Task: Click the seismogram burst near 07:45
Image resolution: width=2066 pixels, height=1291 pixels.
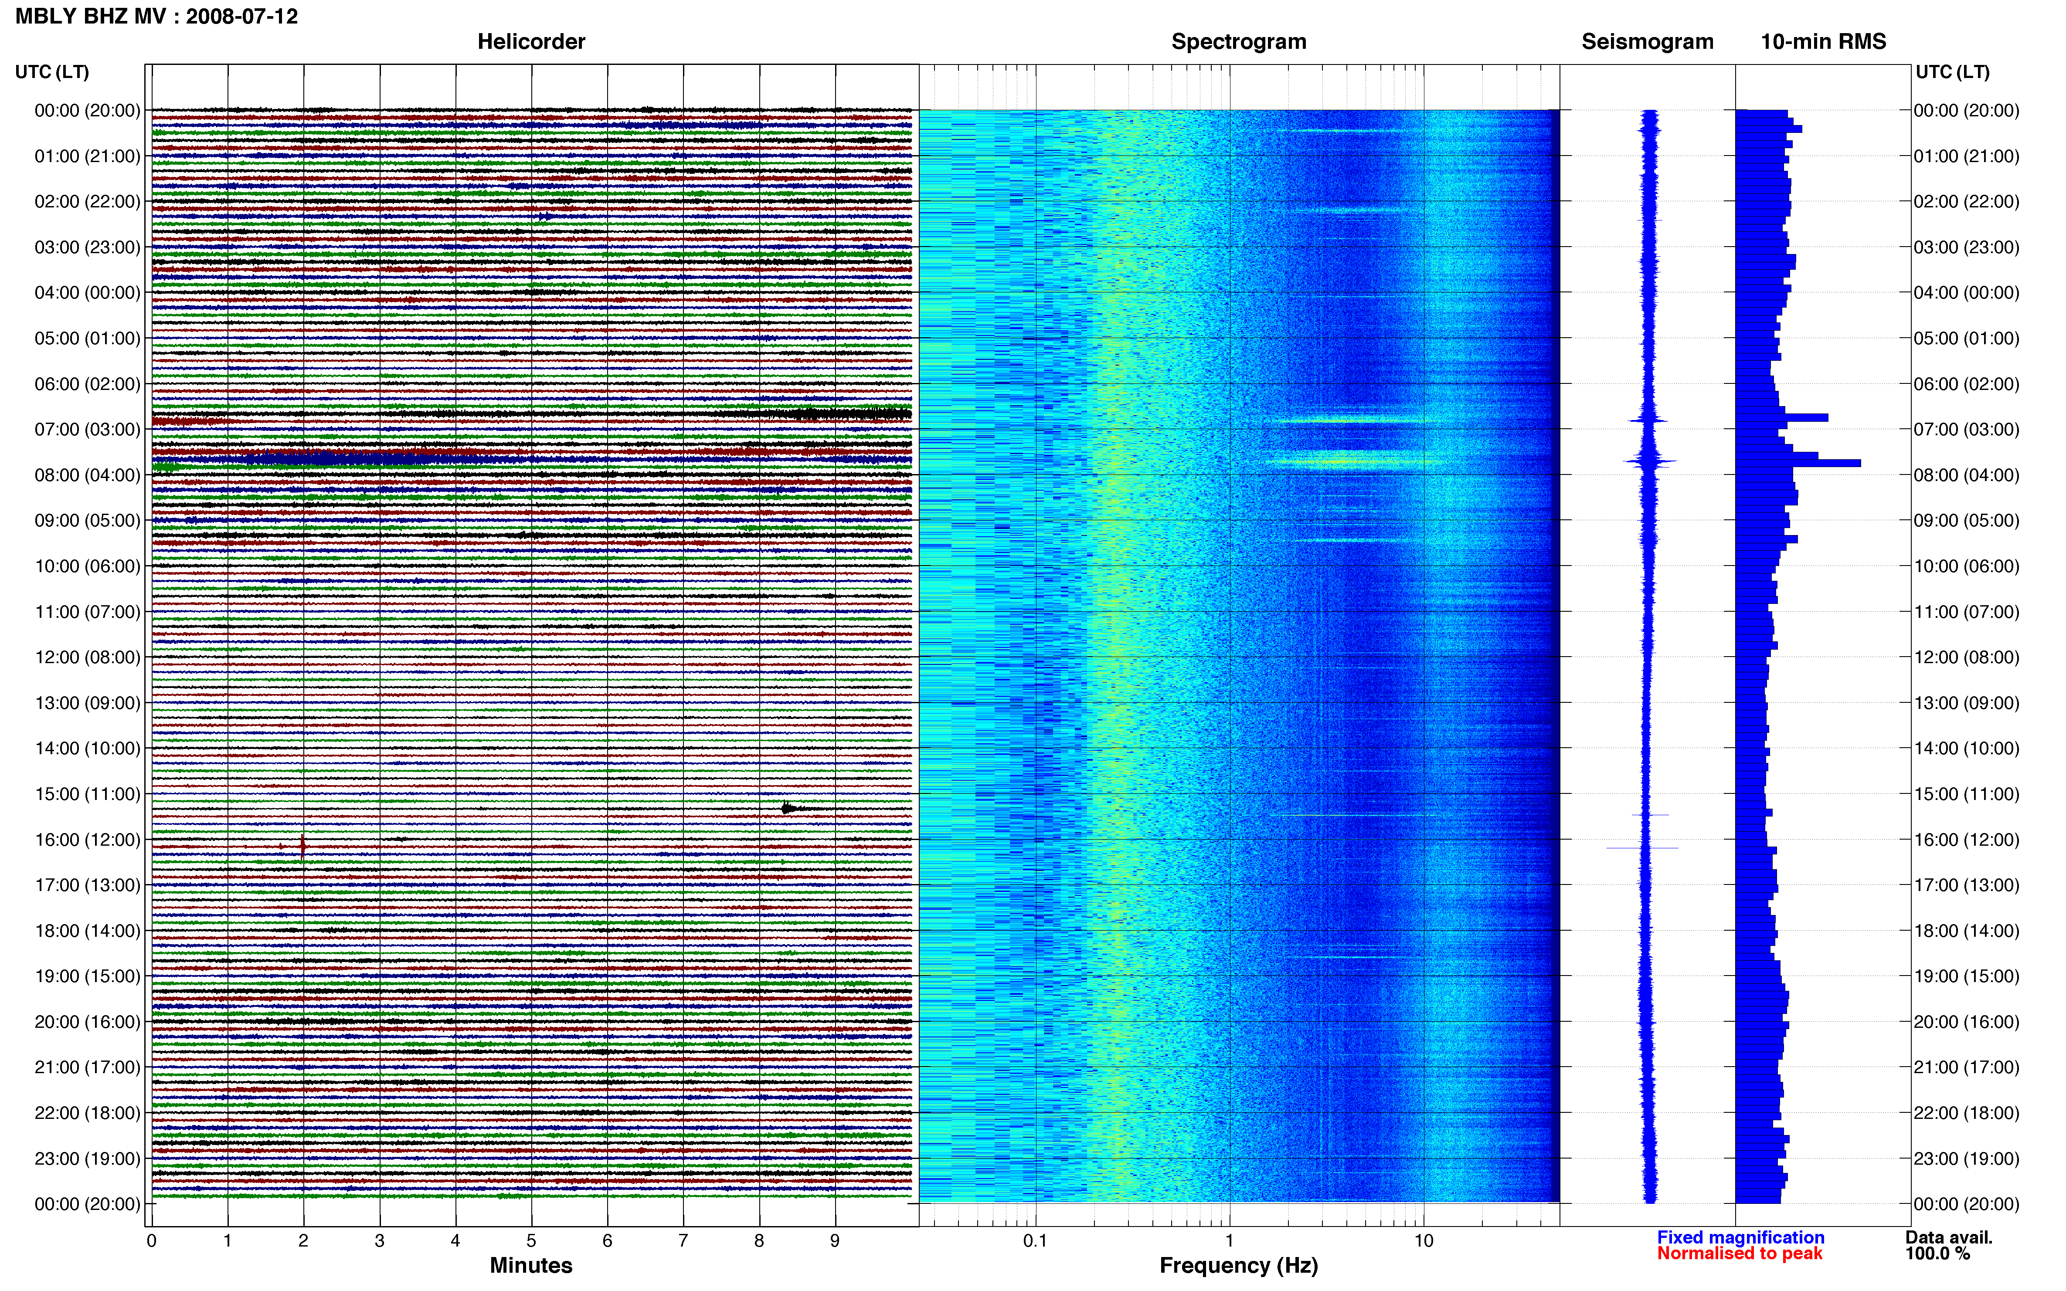Action: coord(1649,462)
